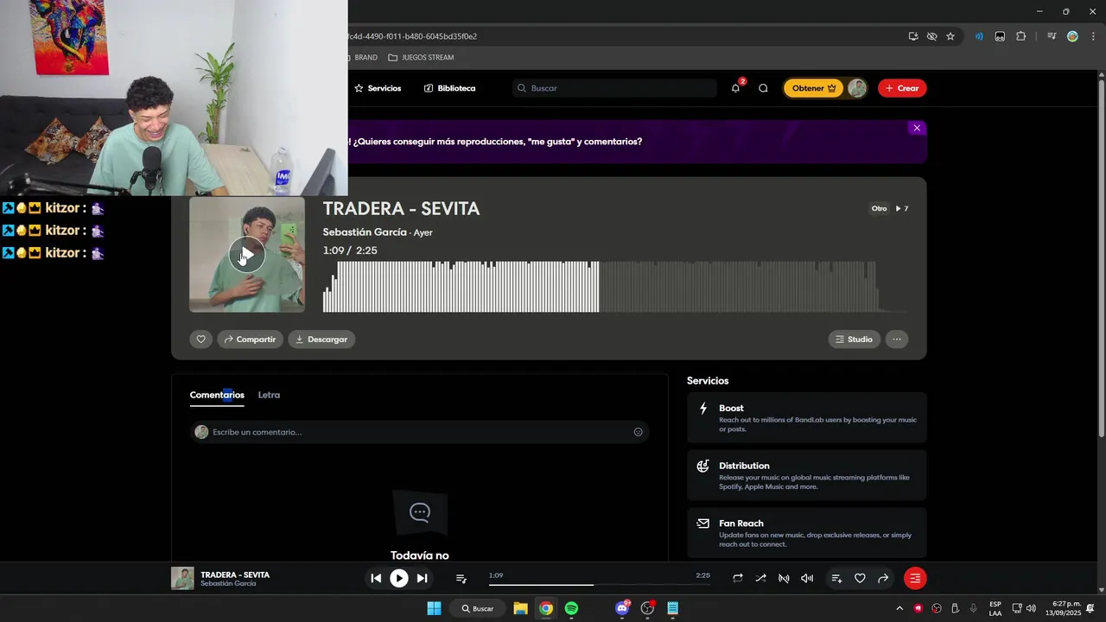Click the eye-slash icon in the address bar
Viewport: 1106px width, 622px height.
tap(931, 36)
